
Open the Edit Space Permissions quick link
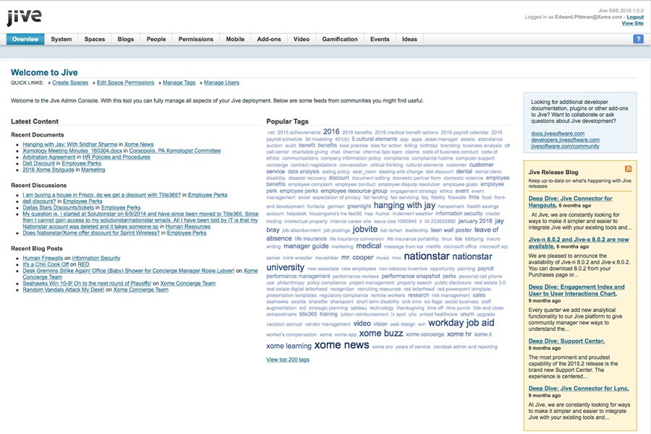point(125,82)
